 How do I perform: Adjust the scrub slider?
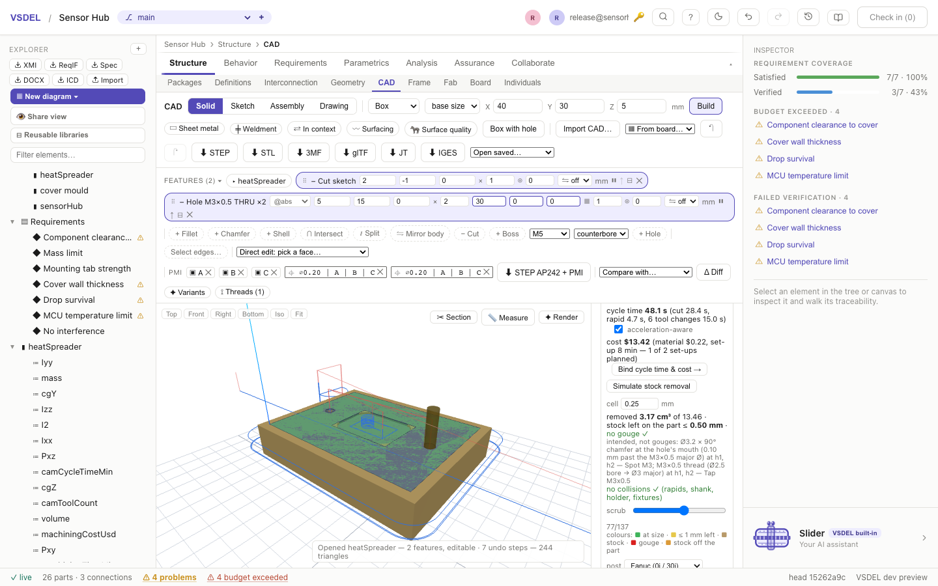679,510
